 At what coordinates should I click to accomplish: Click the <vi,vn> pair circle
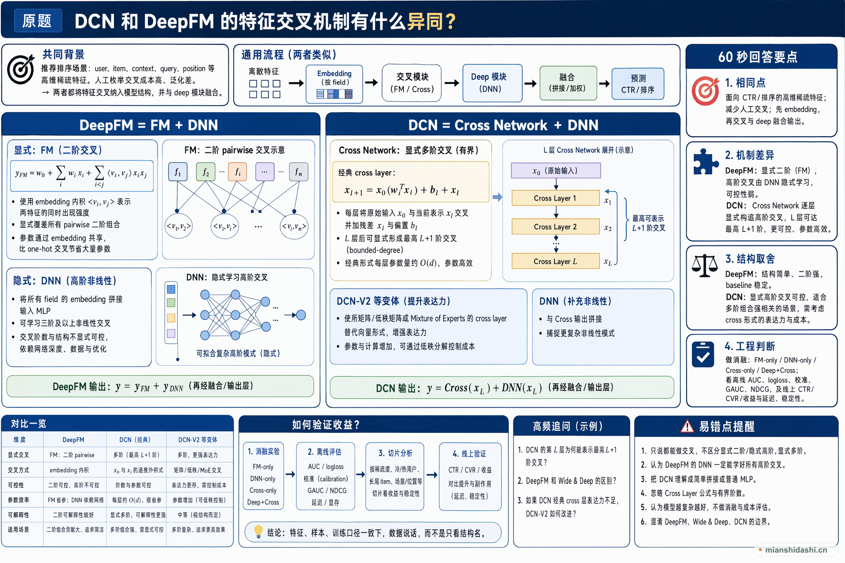(x=294, y=227)
